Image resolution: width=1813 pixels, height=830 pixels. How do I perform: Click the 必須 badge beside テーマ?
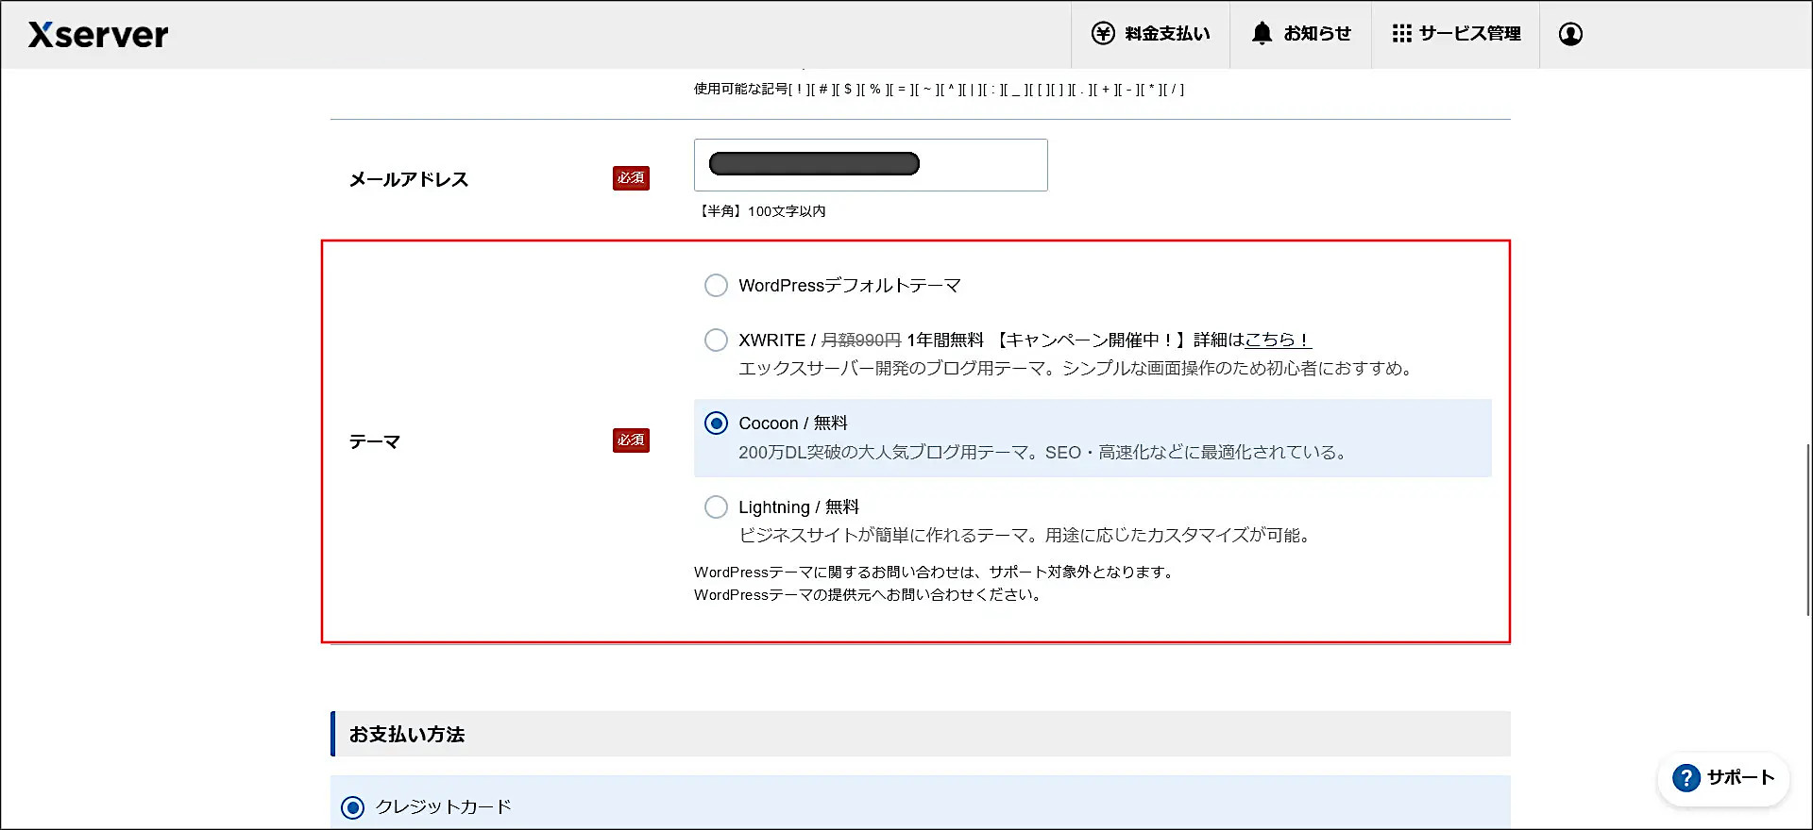tap(631, 440)
